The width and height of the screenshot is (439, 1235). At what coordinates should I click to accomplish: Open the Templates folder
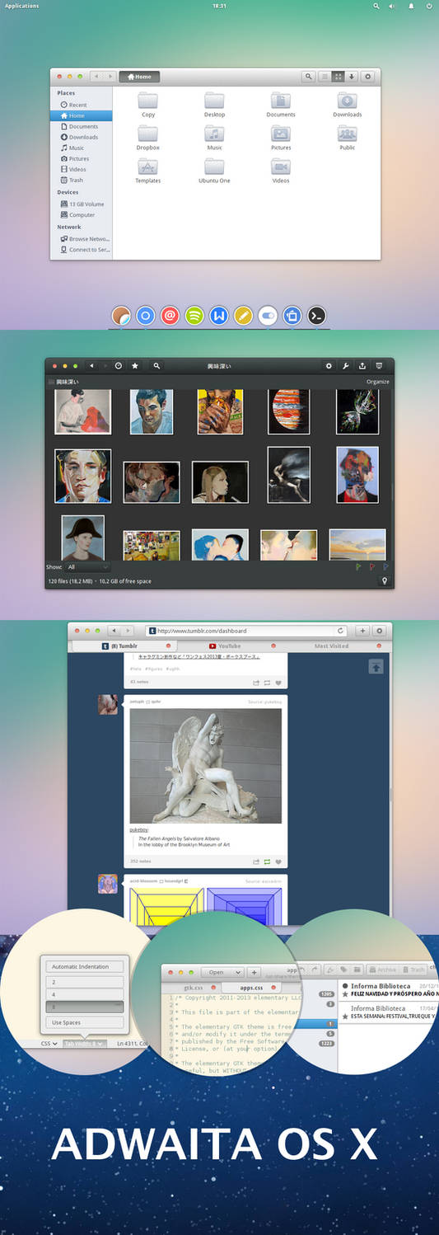(x=148, y=171)
